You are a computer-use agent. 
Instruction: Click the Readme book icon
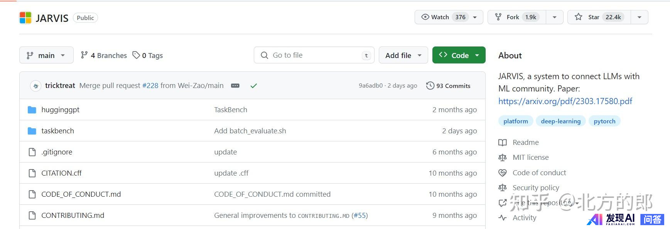click(503, 143)
